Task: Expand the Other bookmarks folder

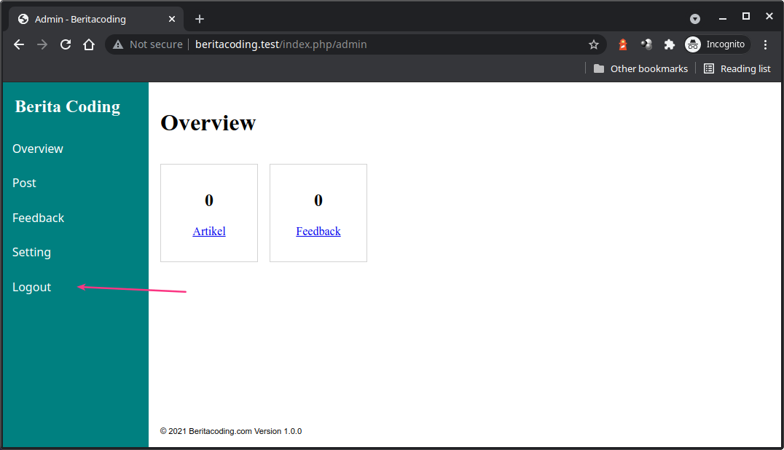Action: click(x=640, y=68)
